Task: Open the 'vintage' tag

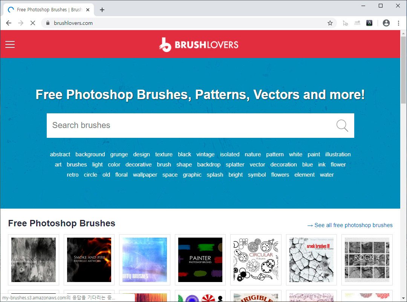Action: (205, 154)
